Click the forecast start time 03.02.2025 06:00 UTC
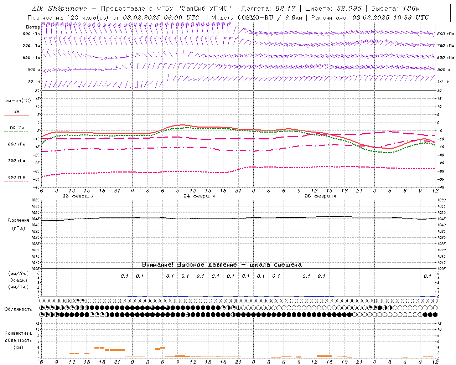This screenshot has height=365, width=456. [x=161, y=17]
